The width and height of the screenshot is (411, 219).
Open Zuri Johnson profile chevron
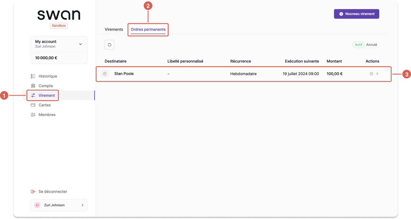pyautogui.click(x=83, y=205)
